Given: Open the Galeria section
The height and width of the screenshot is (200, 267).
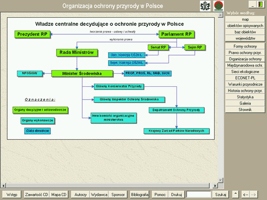Looking at the screenshot, I should click(245, 103).
